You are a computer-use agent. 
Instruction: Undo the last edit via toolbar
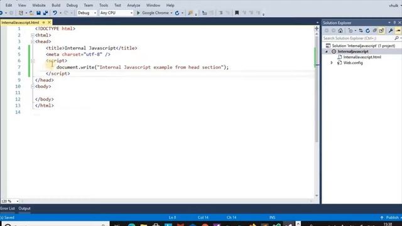[x=55, y=13]
